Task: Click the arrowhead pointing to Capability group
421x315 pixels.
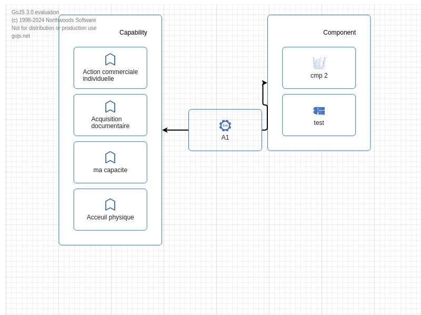Action: coord(165,130)
